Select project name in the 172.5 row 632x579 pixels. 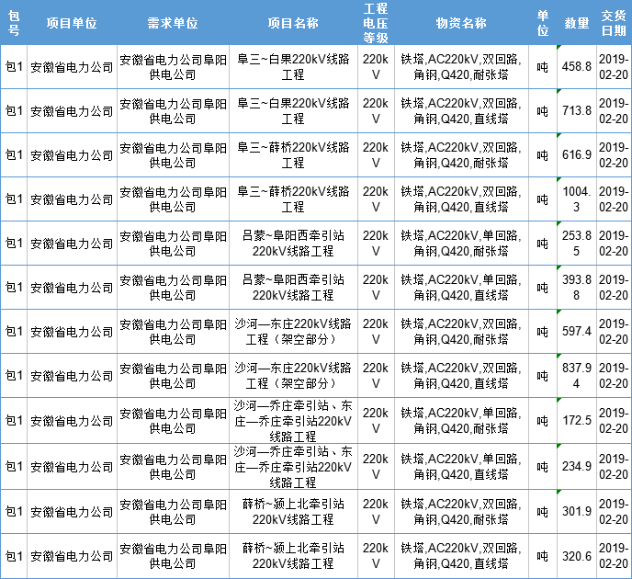click(293, 421)
